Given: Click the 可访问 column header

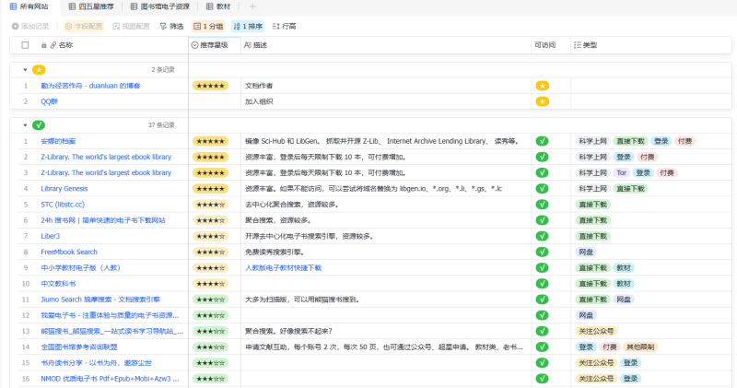Looking at the screenshot, I should click(544, 45).
